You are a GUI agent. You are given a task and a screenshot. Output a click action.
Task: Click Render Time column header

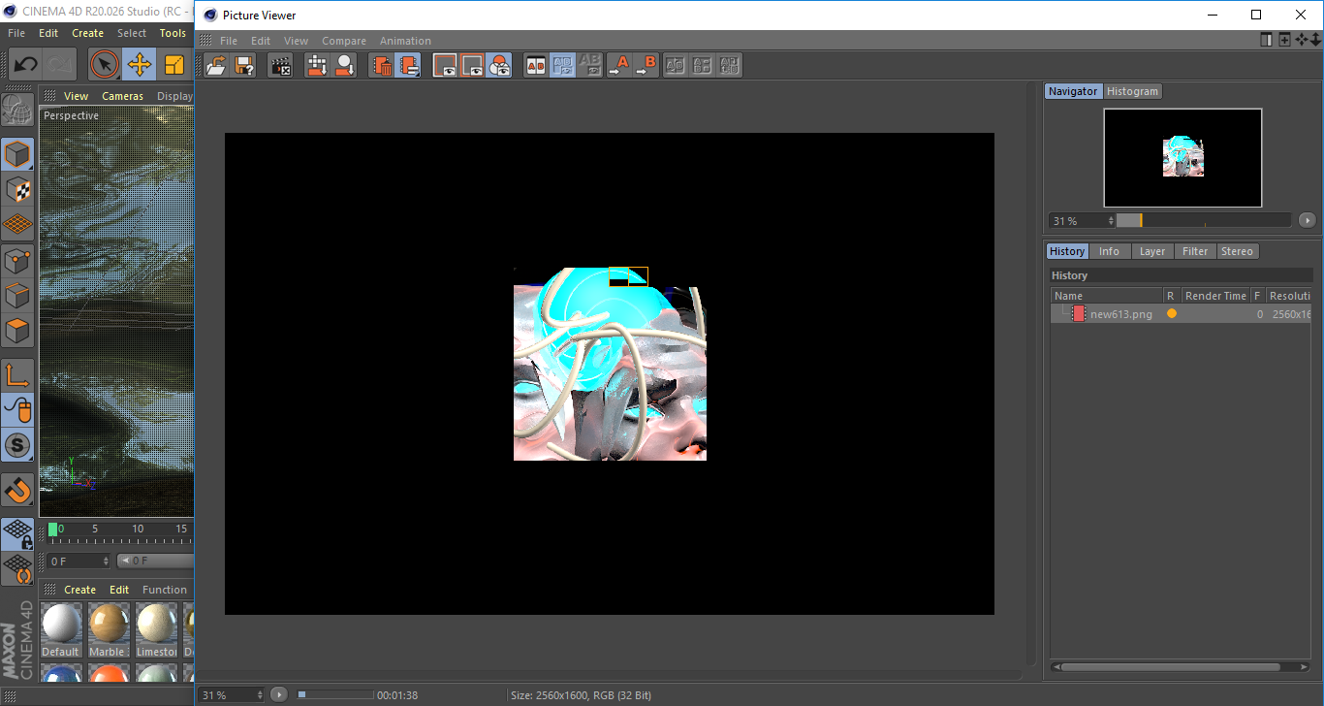1215,296
